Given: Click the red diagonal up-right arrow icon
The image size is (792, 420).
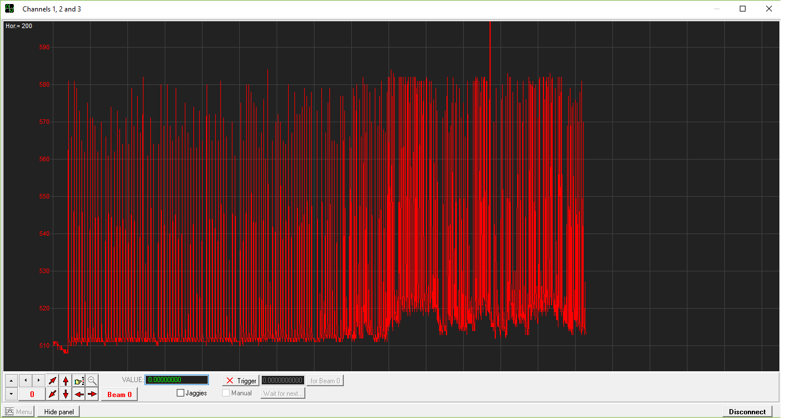Looking at the screenshot, I should point(52,380).
